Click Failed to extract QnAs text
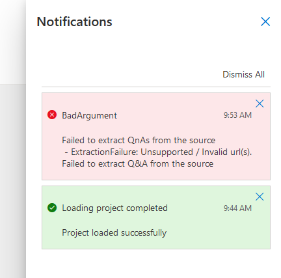The width and height of the screenshot is (281, 278). click(139, 140)
